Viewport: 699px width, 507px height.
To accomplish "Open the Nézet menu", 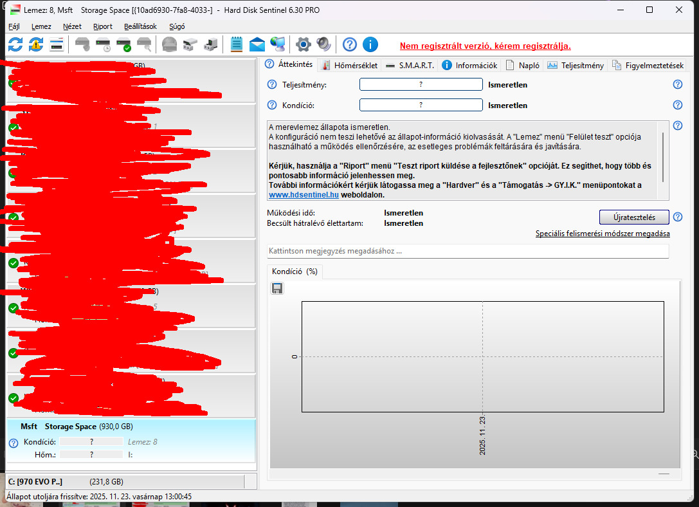I will tap(72, 26).
